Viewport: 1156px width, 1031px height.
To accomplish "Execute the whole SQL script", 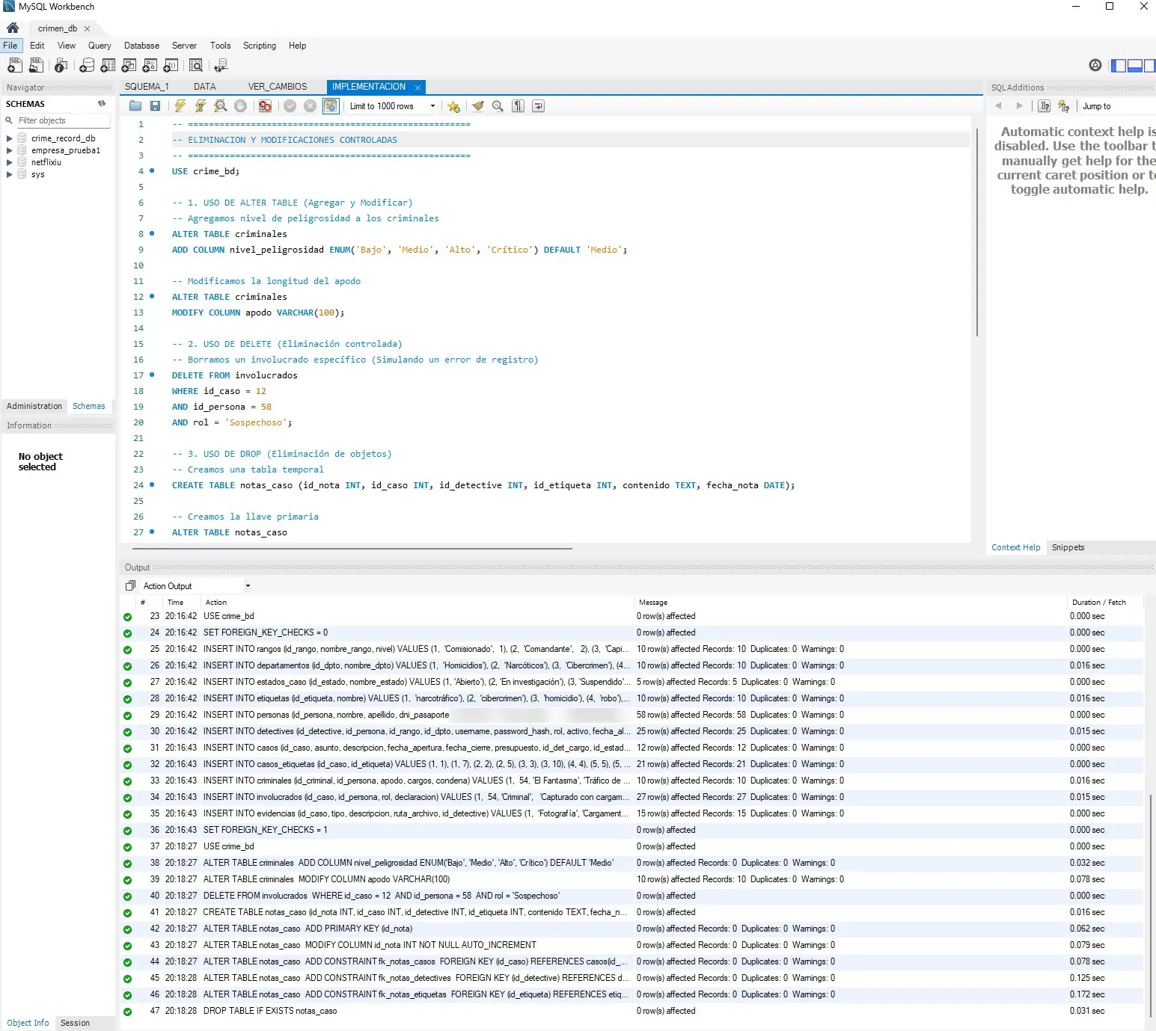I will pyautogui.click(x=180, y=106).
